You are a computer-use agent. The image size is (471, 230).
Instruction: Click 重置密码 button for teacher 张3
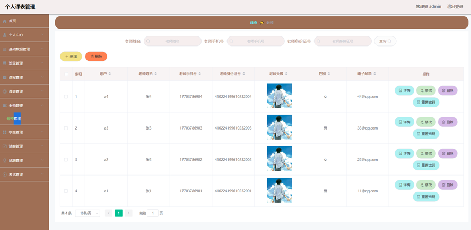click(426, 134)
